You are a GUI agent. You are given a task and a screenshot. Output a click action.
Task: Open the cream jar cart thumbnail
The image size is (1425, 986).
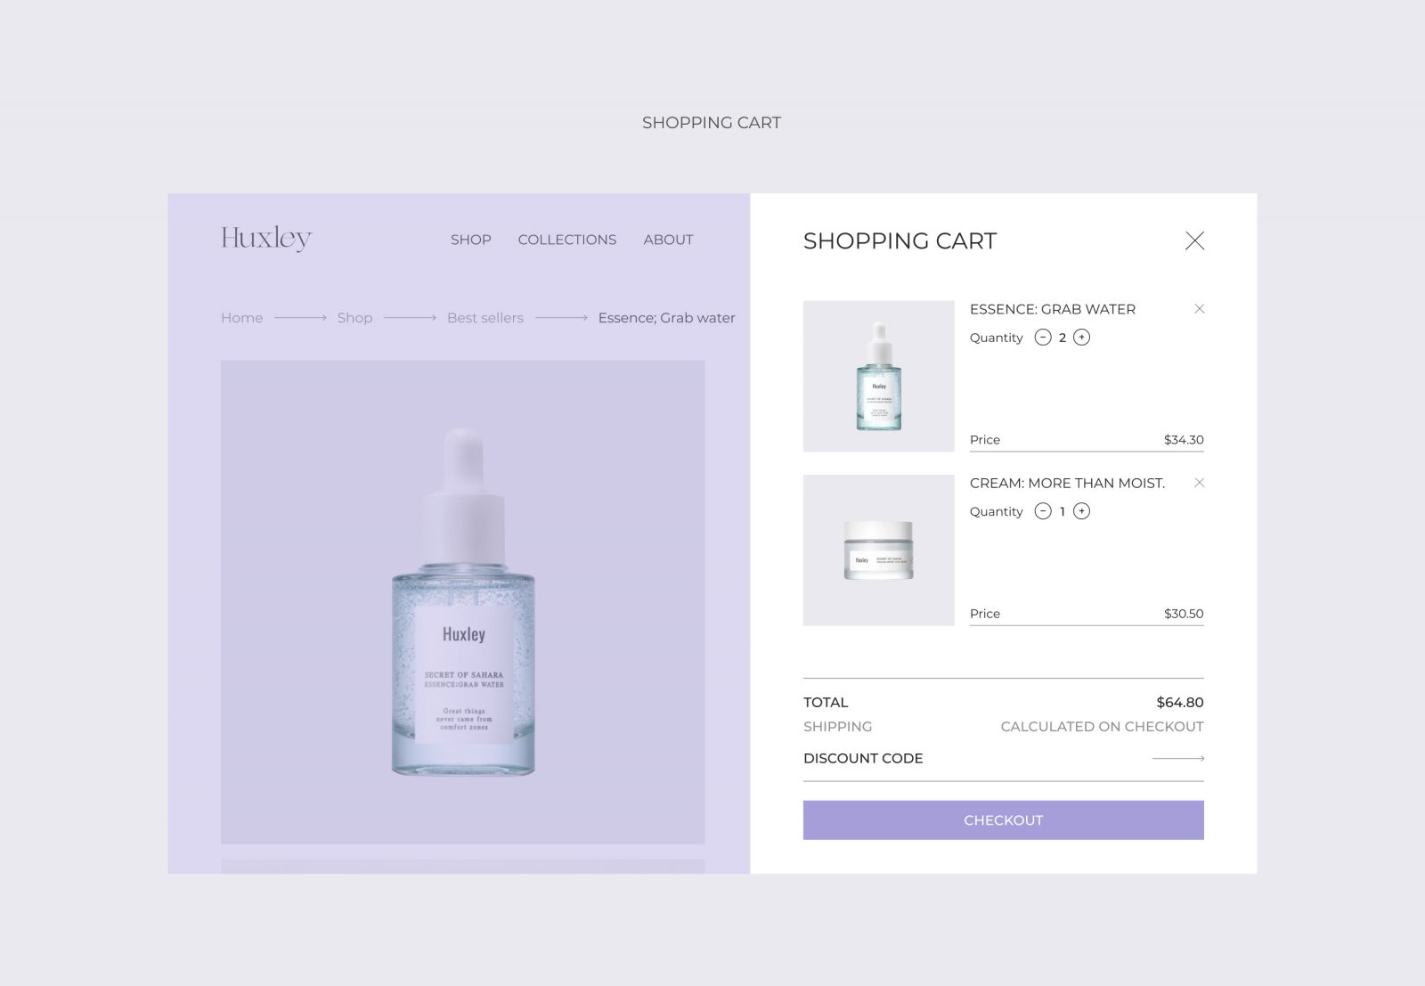pyautogui.click(x=879, y=550)
